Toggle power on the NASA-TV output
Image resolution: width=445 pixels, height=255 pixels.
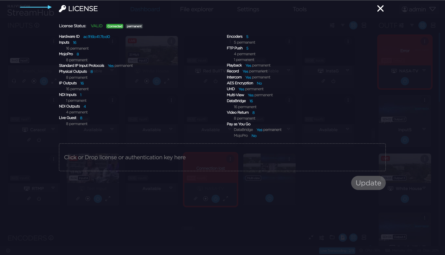click(x=405, y=81)
